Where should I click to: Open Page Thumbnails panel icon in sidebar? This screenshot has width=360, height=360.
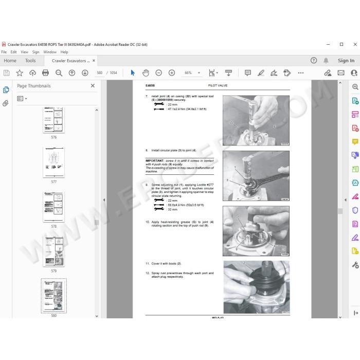tap(6, 90)
